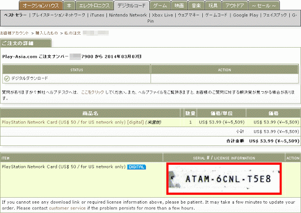Switch to the 本 tab
Image resolution: width=301 pixels, height=213 pixels.
[69, 5]
